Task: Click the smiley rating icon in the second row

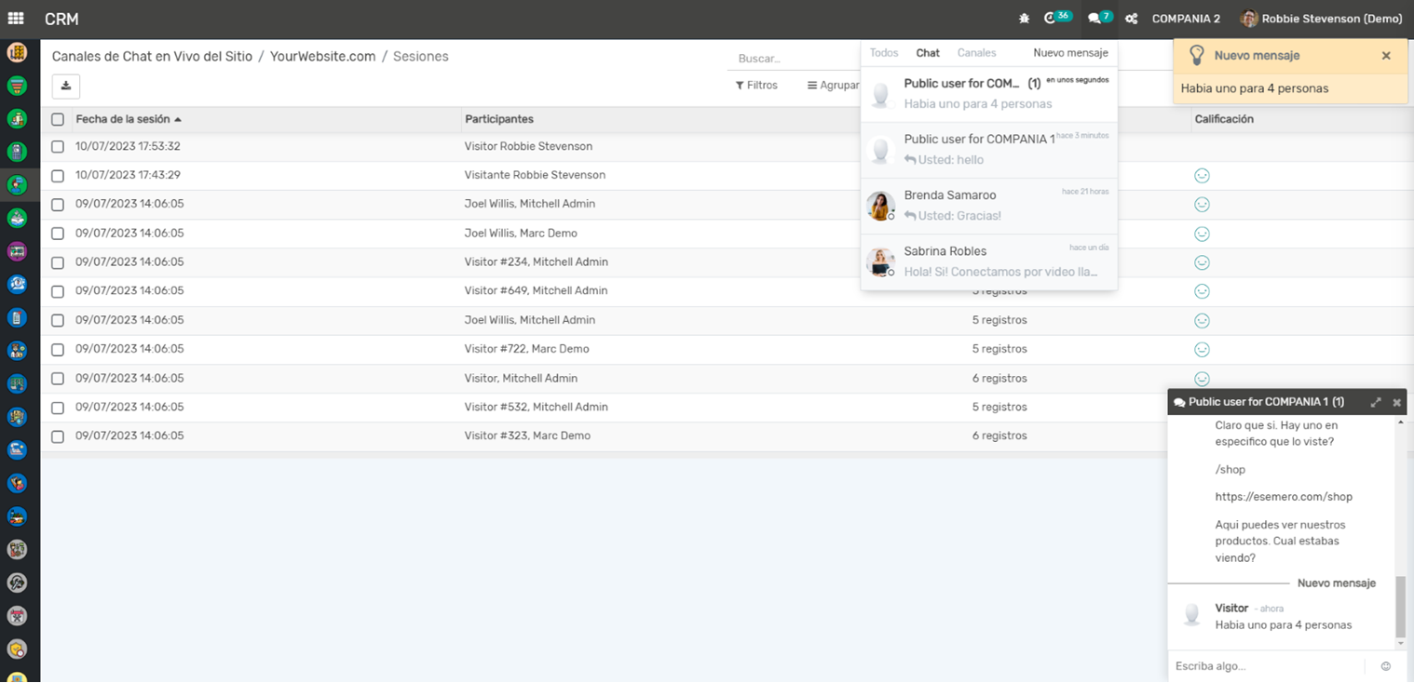Action: click(1202, 176)
